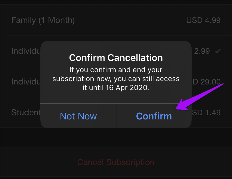Select the checked Individual plan label
232x179 pixels.
click(26, 51)
